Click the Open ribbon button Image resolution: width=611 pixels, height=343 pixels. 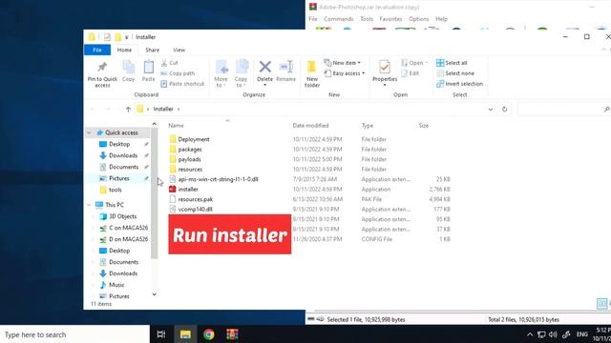point(414,63)
